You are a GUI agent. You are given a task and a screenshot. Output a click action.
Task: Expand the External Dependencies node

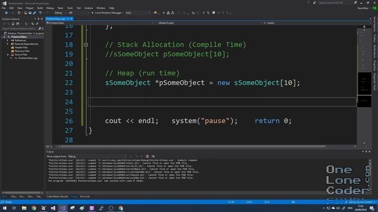click(x=8, y=44)
